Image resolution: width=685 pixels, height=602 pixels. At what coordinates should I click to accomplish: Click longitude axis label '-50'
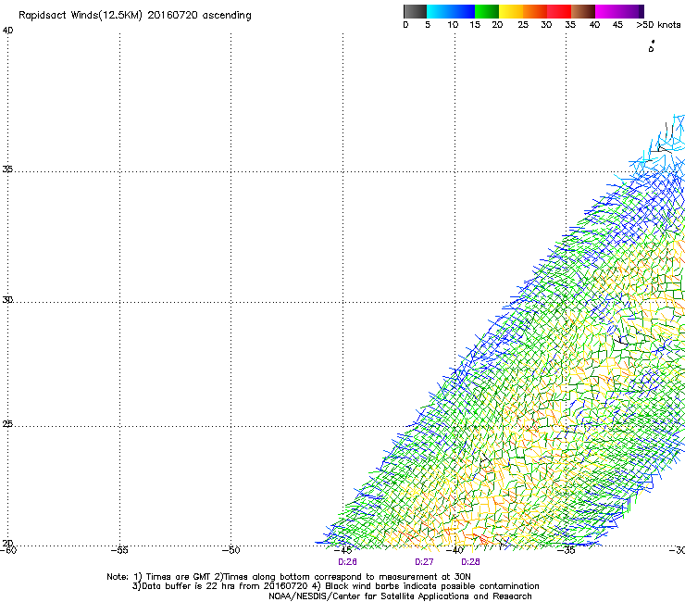(x=231, y=550)
